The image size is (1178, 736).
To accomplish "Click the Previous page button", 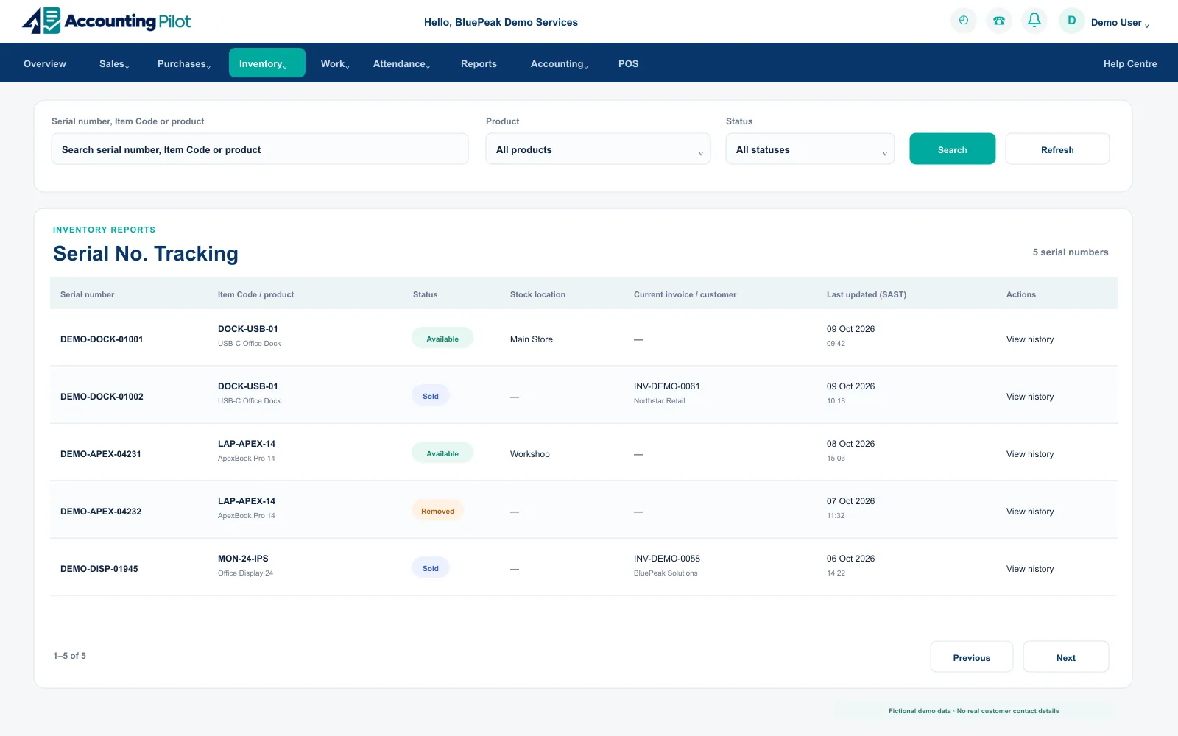I will pos(972,657).
